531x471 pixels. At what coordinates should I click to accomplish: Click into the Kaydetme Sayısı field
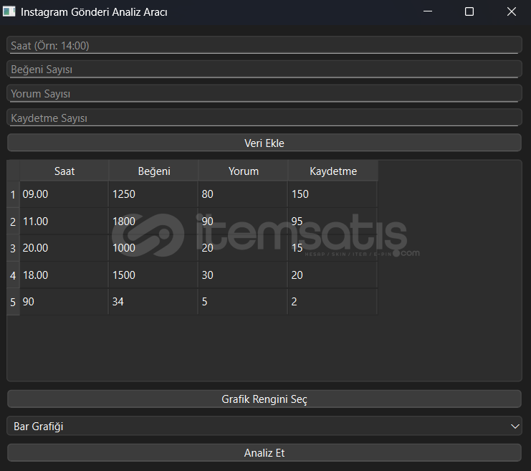pyautogui.click(x=264, y=118)
